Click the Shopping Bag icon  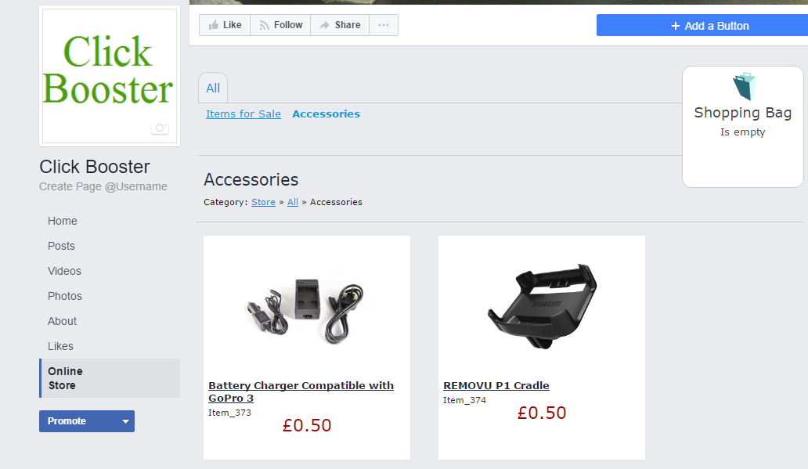(x=743, y=87)
